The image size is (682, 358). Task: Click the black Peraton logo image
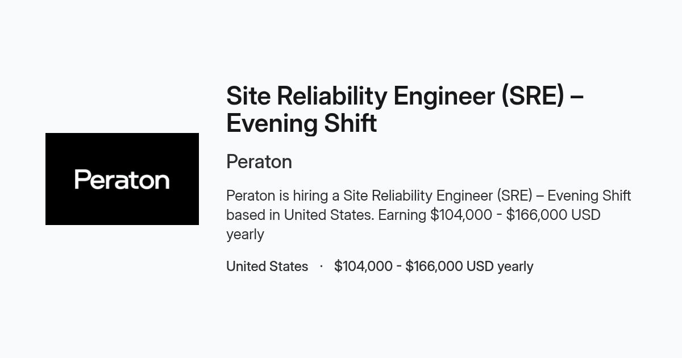[122, 179]
